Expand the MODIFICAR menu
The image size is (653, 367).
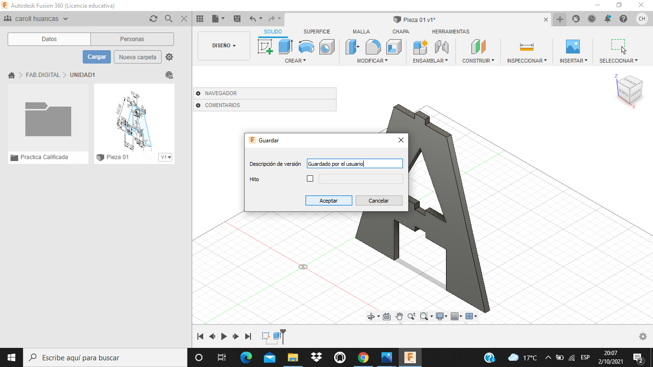(x=372, y=61)
